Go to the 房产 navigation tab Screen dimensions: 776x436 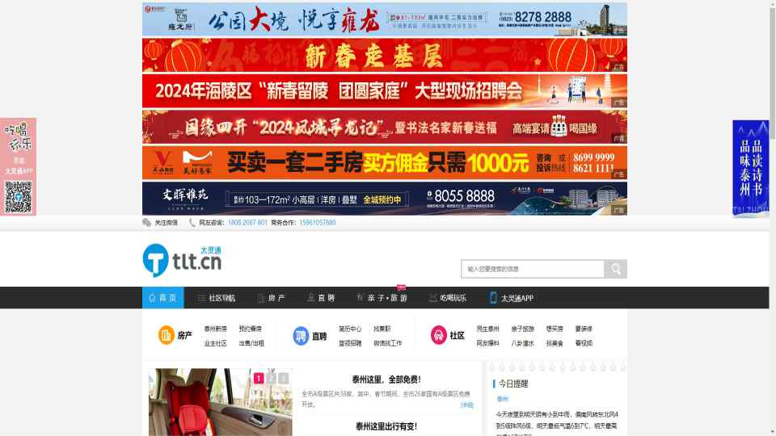click(x=272, y=298)
